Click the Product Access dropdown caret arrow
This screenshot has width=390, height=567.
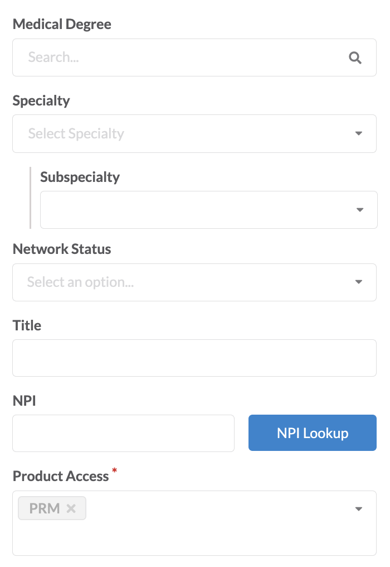pyautogui.click(x=359, y=509)
